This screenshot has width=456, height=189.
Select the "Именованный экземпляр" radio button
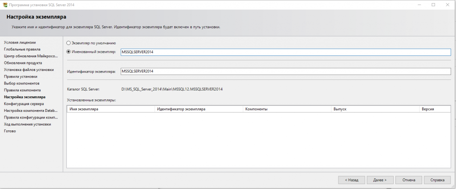click(69, 52)
